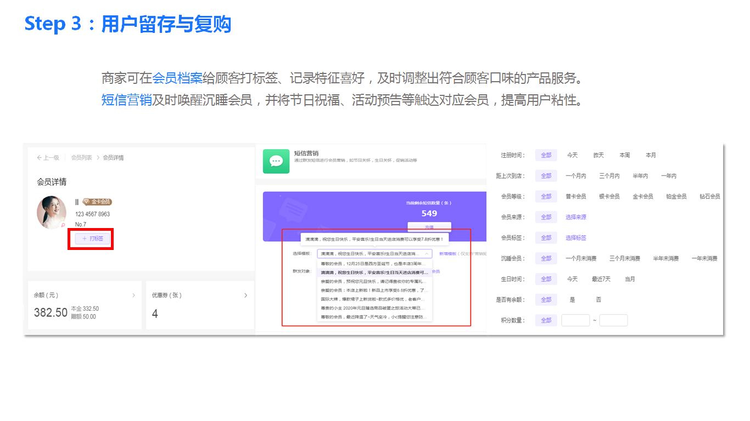
Task: Click the 选择来源 link
Action: (x=576, y=217)
